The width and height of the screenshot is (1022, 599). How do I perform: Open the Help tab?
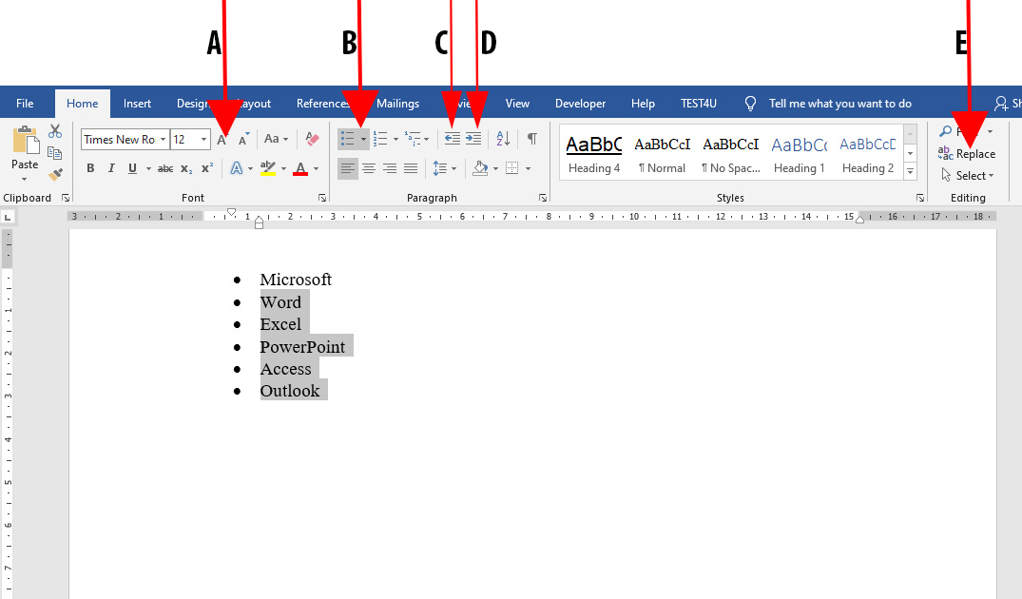[x=643, y=103]
